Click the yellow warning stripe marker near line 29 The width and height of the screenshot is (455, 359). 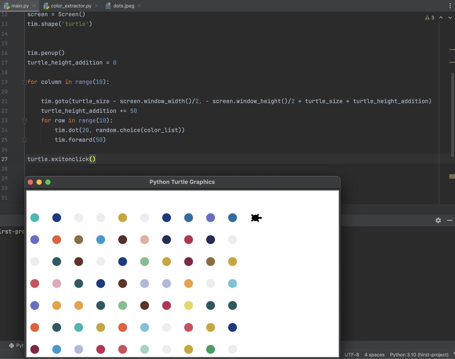[x=452, y=176]
